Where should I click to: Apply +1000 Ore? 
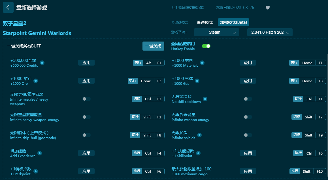pos(86,81)
